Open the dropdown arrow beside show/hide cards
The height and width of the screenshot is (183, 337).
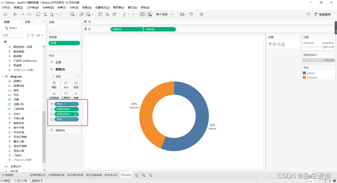[186, 14]
